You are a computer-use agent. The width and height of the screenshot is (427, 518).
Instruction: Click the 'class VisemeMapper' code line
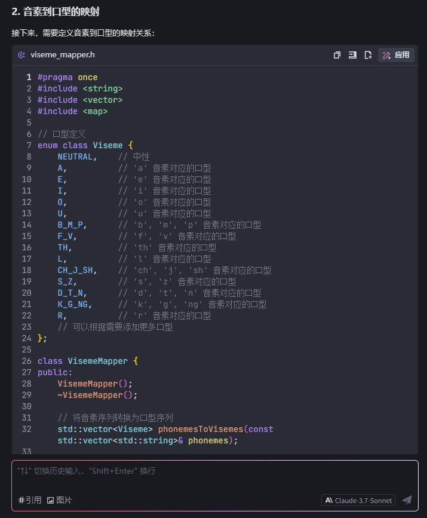(x=88, y=361)
